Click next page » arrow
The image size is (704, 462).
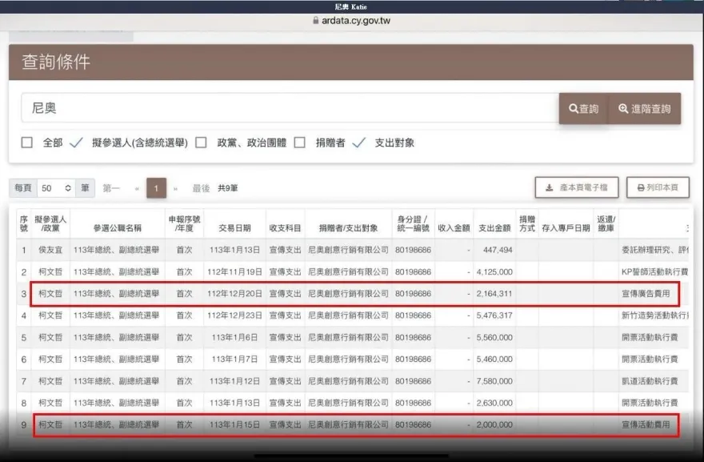[176, 188]
